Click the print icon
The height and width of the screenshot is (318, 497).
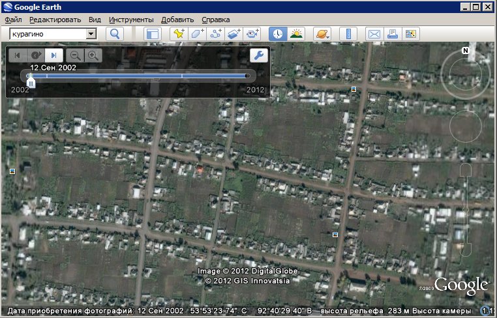coord(392,34)
